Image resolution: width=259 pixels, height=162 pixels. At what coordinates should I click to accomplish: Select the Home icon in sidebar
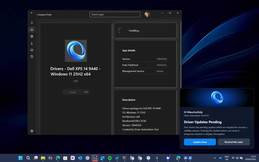coord(32,30)
